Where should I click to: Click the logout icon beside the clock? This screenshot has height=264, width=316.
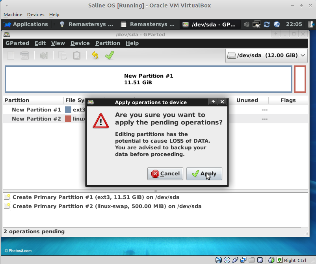pyautogui.click(x=311, y=24)
